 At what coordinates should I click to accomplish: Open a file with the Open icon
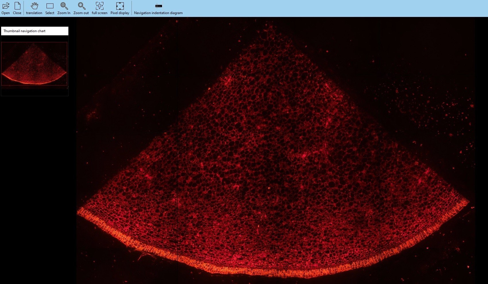5,8
